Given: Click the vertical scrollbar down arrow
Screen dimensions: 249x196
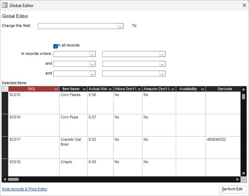Looking at the screenshot, I should coord(243,173).
